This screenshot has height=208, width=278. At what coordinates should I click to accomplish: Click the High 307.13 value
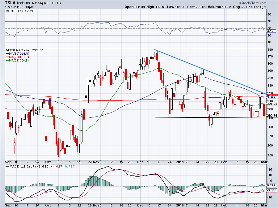(156, 7)
